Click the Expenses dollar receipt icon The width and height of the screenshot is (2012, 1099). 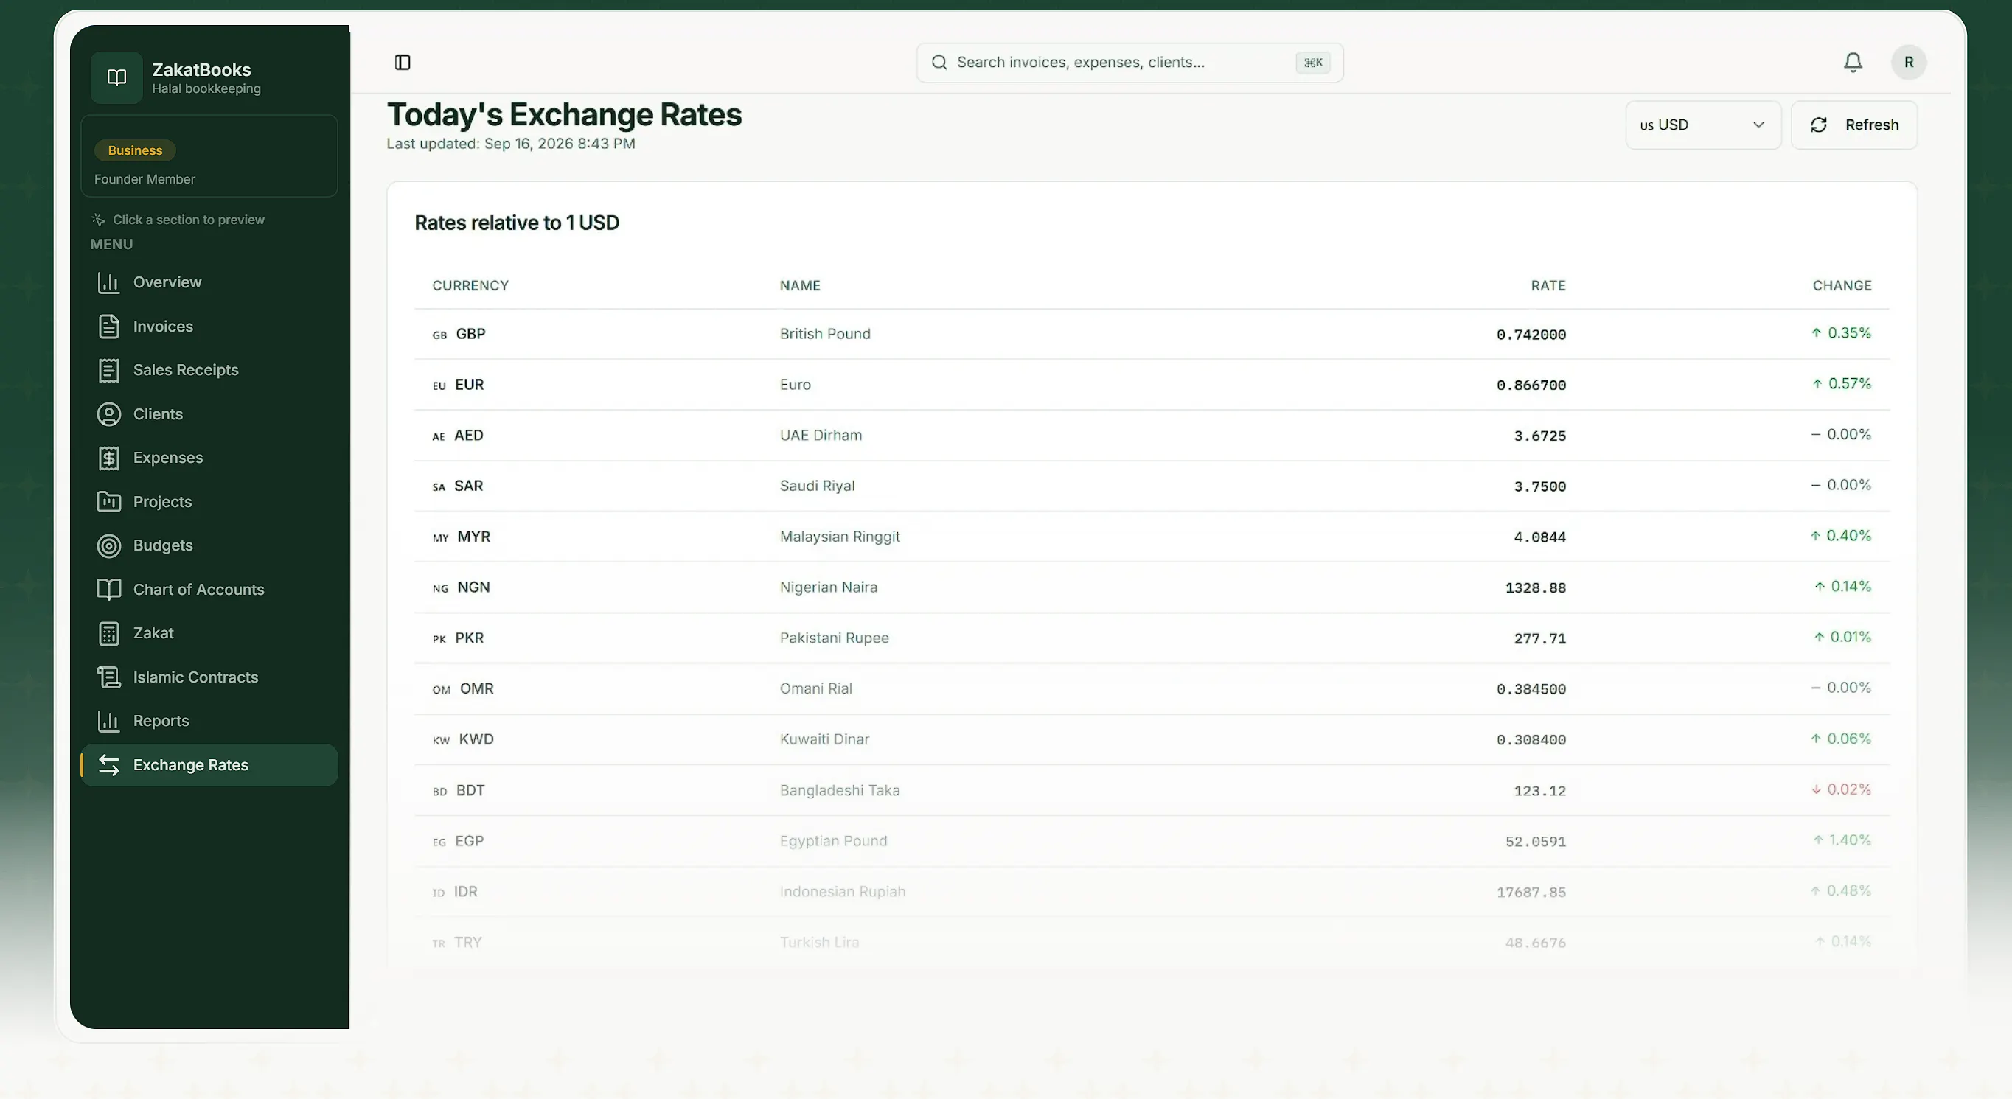click(x=108, y=458)
